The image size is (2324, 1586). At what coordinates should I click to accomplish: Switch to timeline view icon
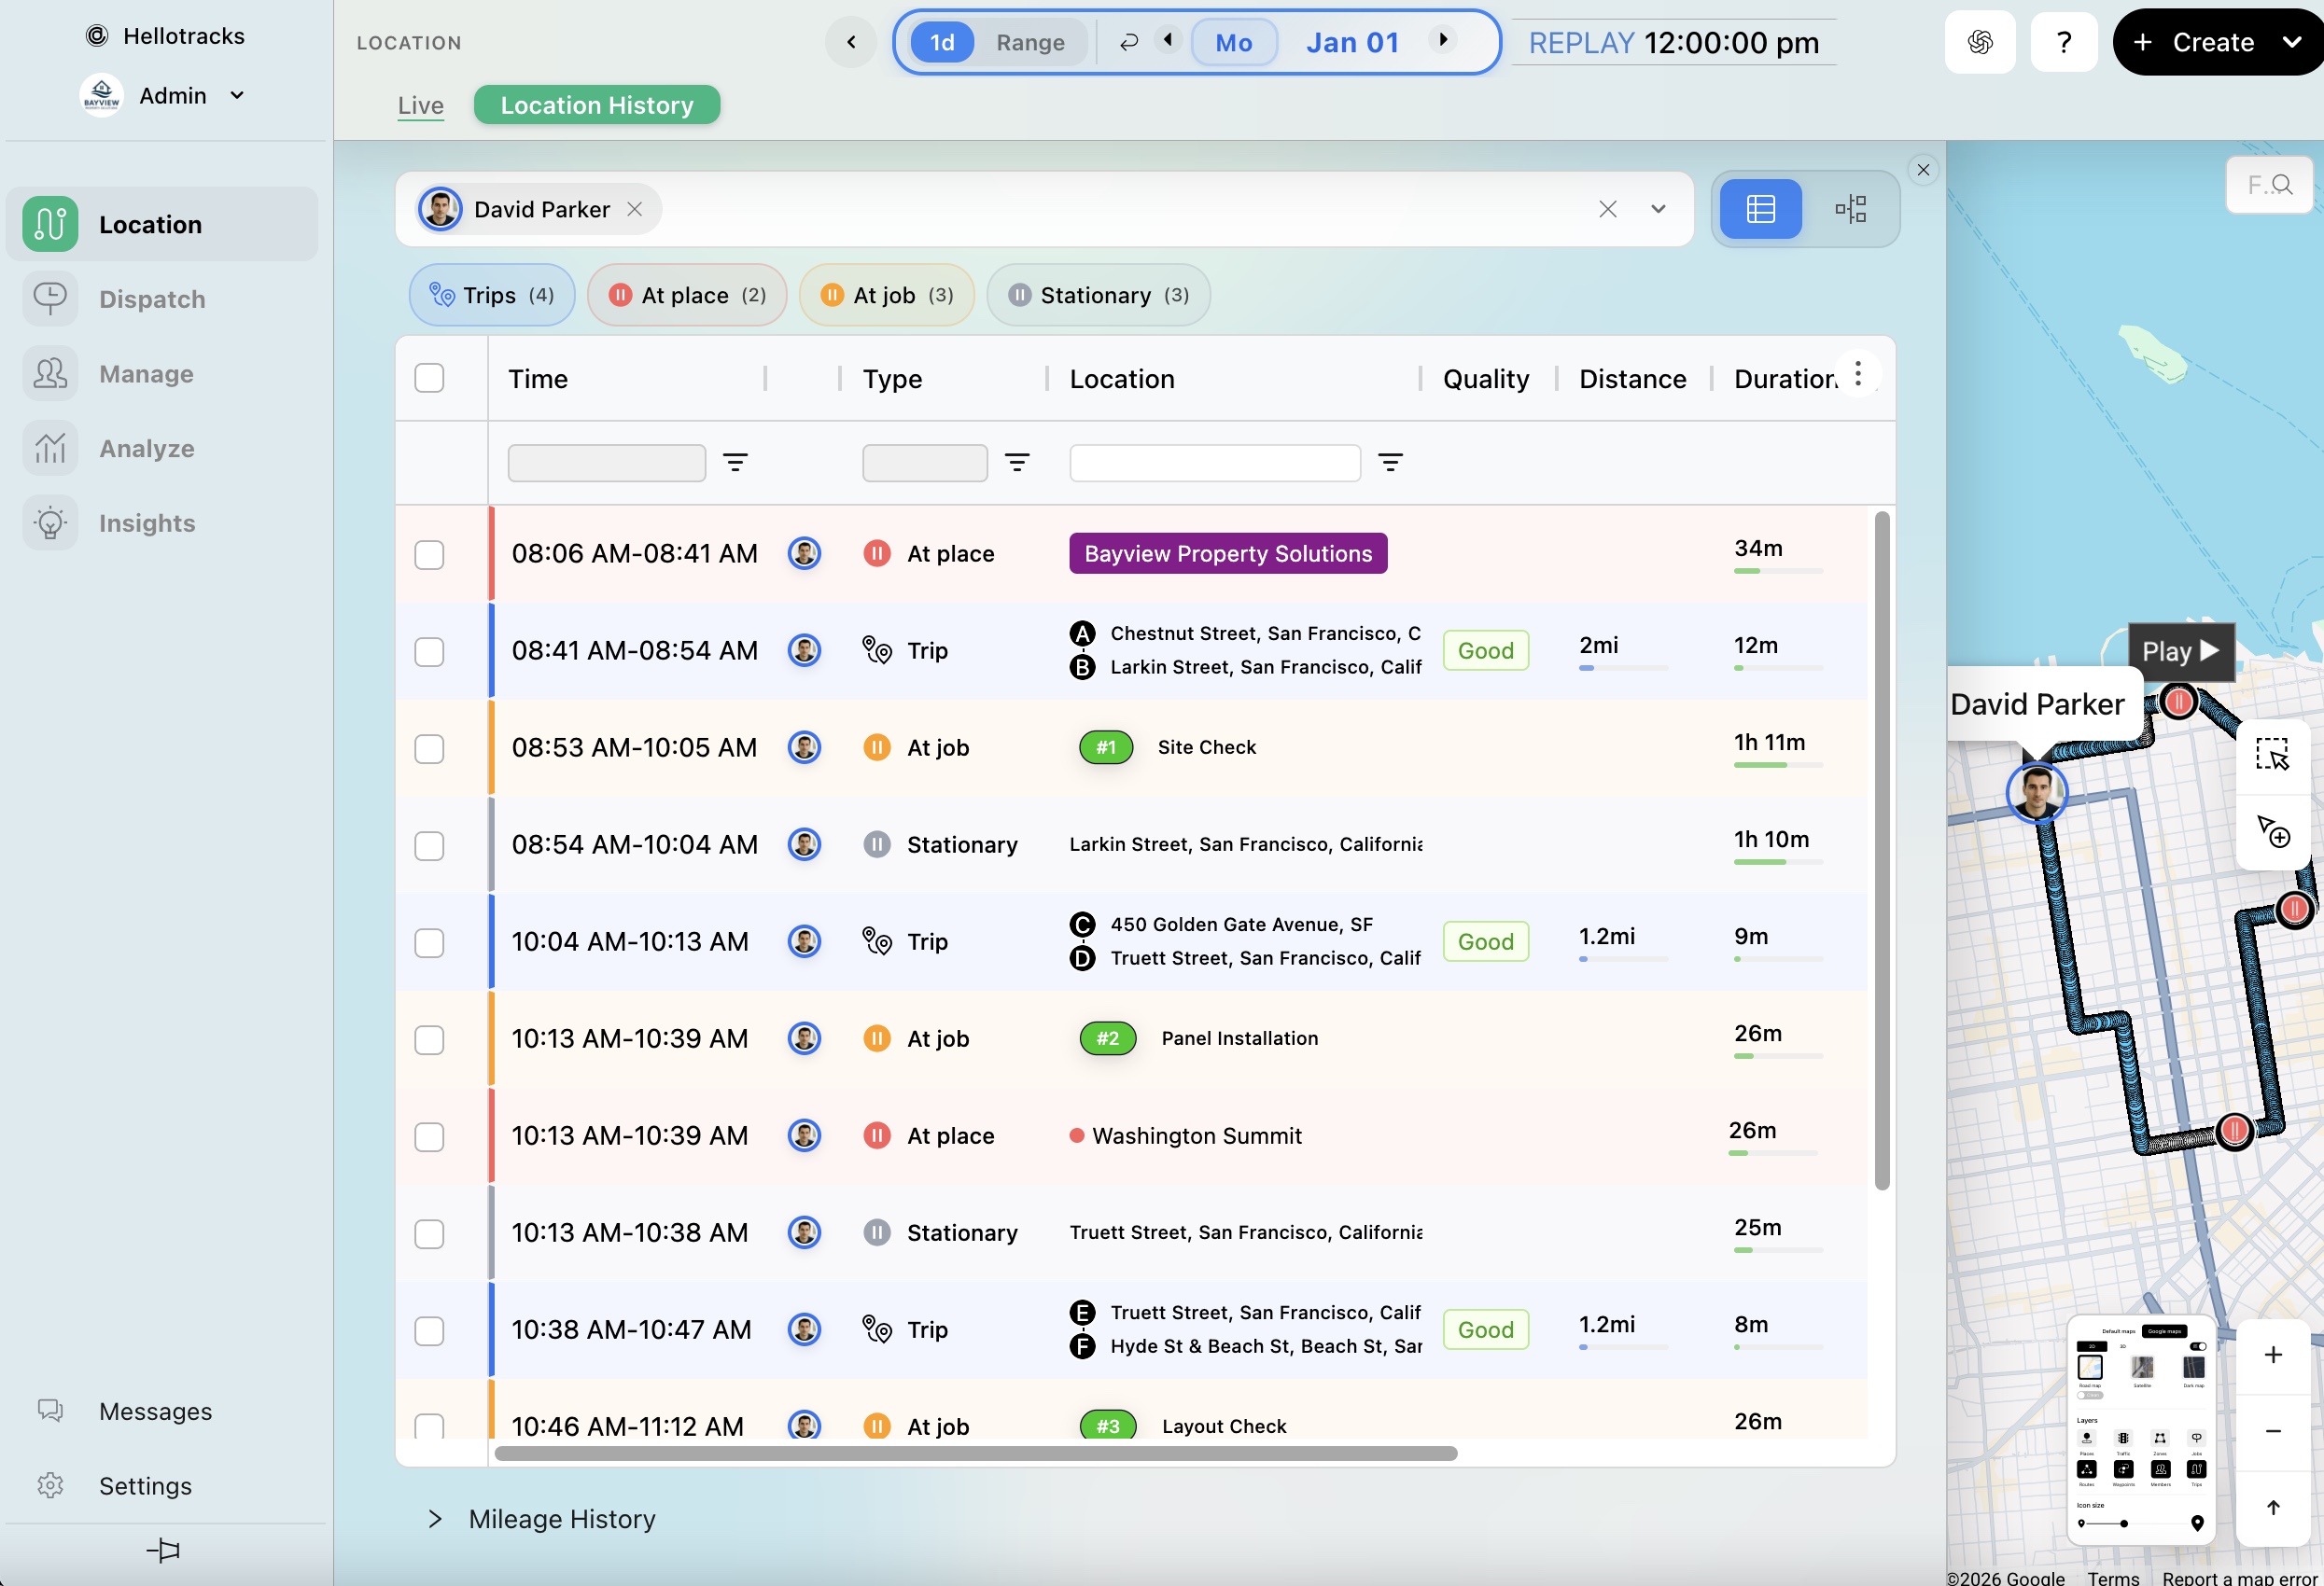click(x=1850, y=209)
